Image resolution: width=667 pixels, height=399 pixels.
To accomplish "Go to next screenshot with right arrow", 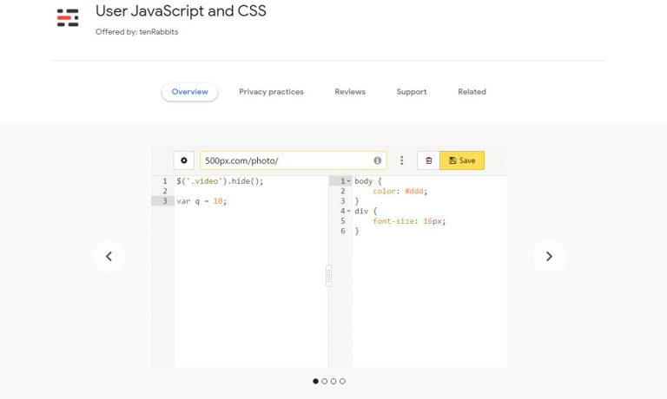I will click(x=549, y=256).
